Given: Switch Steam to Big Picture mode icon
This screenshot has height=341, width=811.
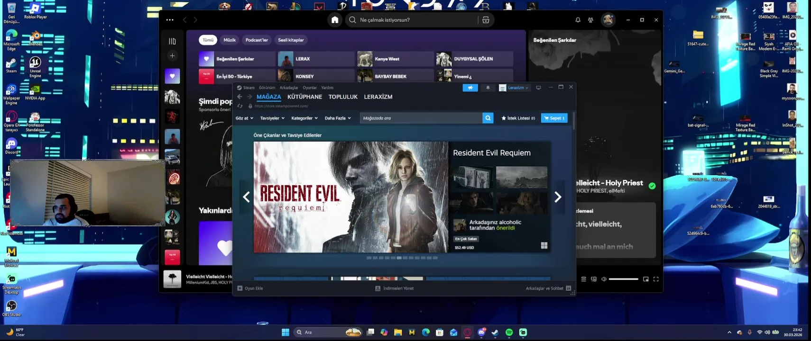Looking at the screenshot, I should [538, 88].
